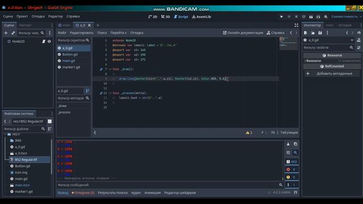Select the Node2D tree node

coord(18,41)
